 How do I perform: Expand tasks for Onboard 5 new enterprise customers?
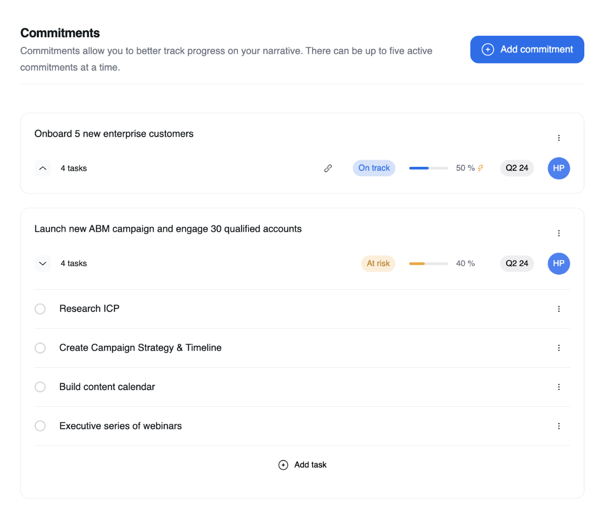pyautogui.click(x=43, y=168)
